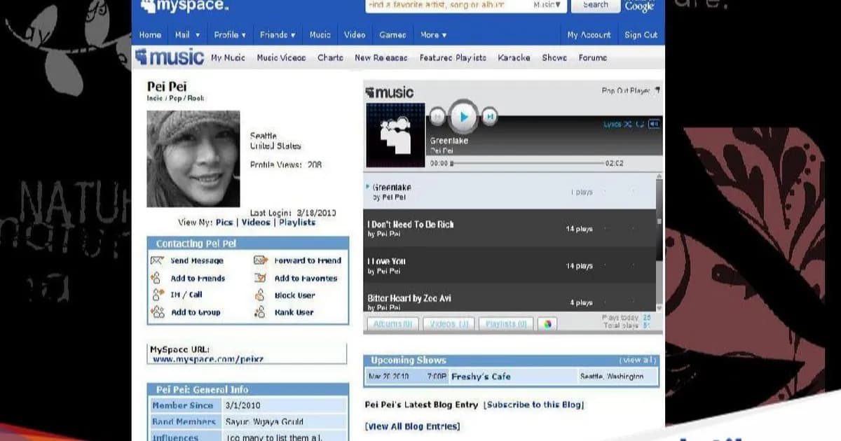Click the Block User icon
This screenshot has height=441, width=841.
pyautogui.click(x=261, y=295)
